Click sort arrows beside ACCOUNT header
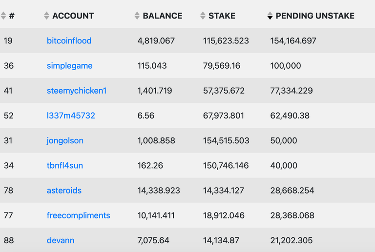This screenshot has height=252, width=375. point(47,16)
